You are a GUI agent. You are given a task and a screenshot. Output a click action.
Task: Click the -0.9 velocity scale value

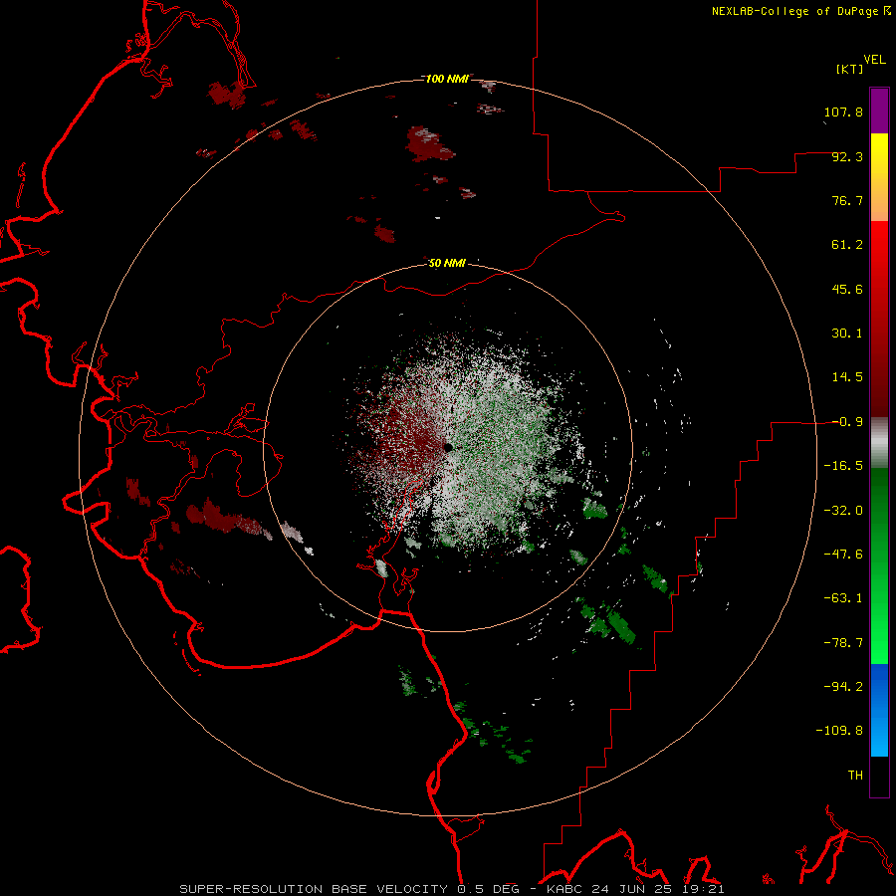click(x=847, y=422)
